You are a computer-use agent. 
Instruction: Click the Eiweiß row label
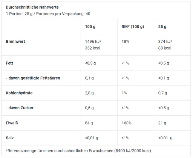click(x=12, y=123)
